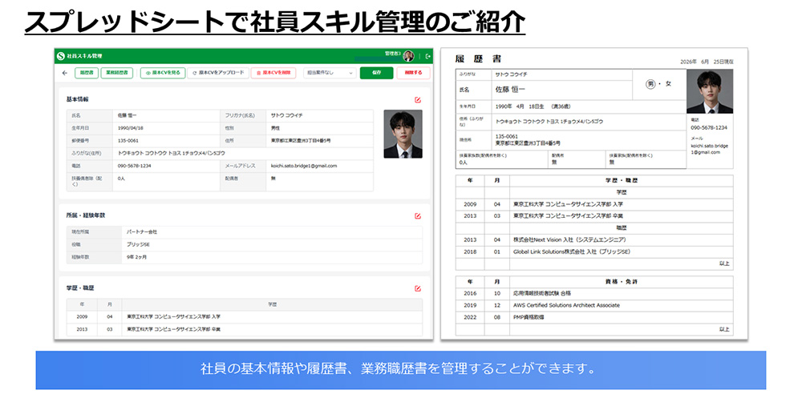Image resolution: width=802 pixels, height=394 pixels.
Task: Click the 資格・免許 table header
Action: point(621,282)
